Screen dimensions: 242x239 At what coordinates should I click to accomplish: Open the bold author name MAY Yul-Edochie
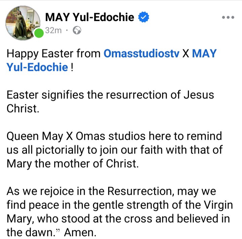90,17
